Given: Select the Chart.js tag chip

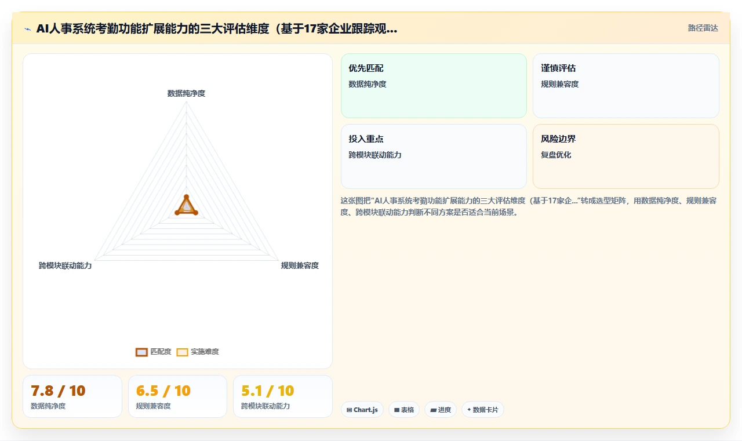Looking at the screenshot, I should pos(362,410).
